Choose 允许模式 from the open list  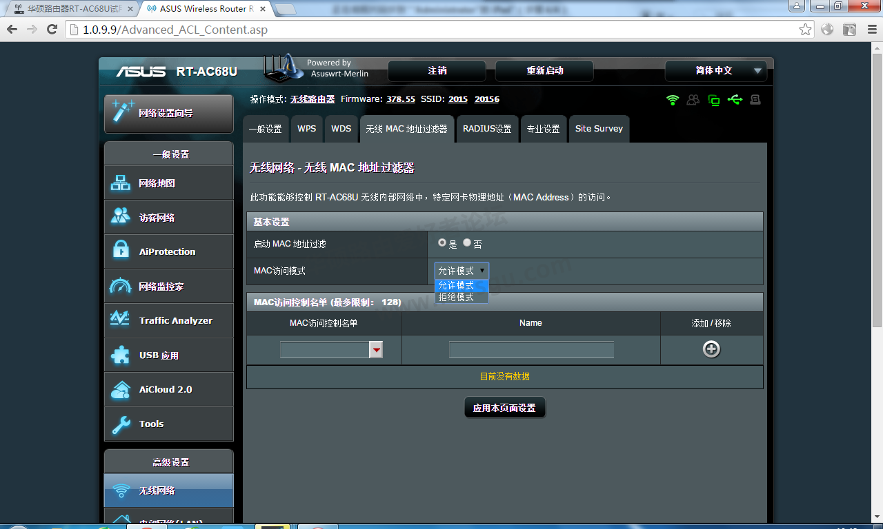click(x=462, y=285)
